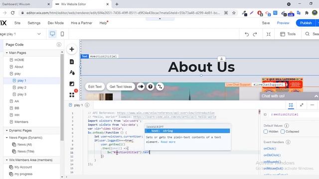Select the play 2 page
319x179 pixels.
[22, 88]
